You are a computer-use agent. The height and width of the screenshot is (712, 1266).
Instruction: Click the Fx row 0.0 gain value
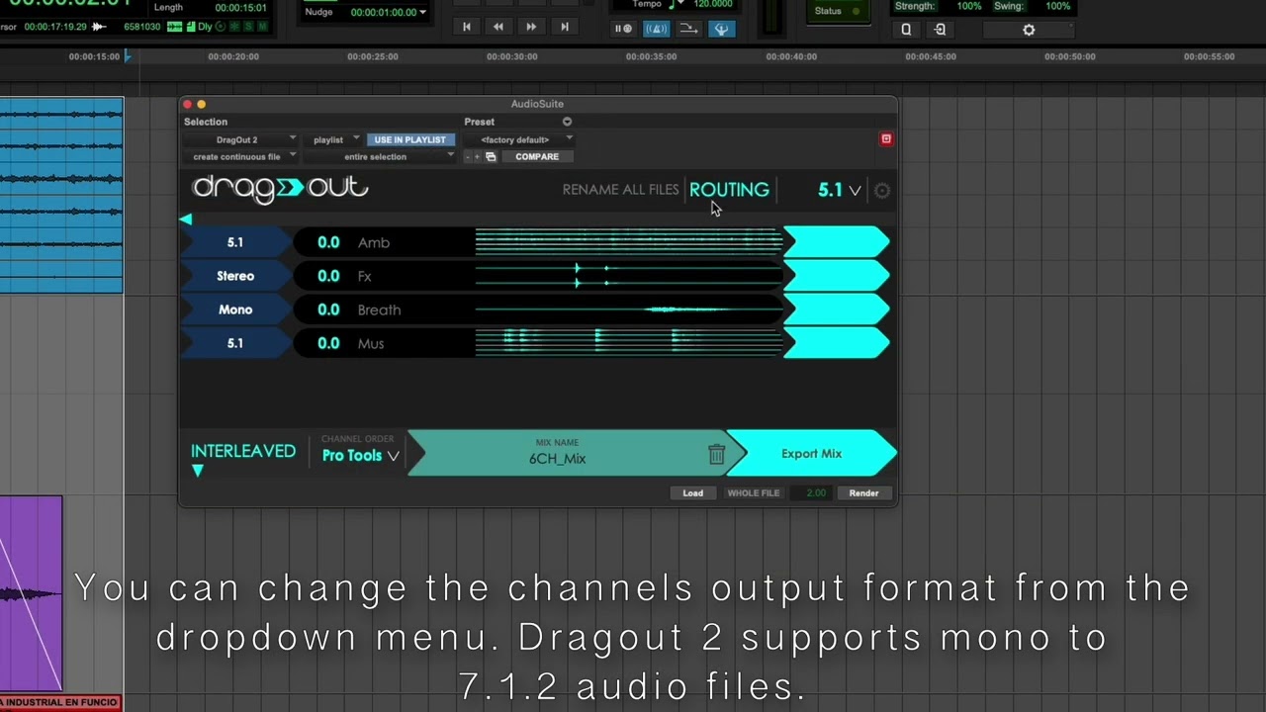point(328,276)
